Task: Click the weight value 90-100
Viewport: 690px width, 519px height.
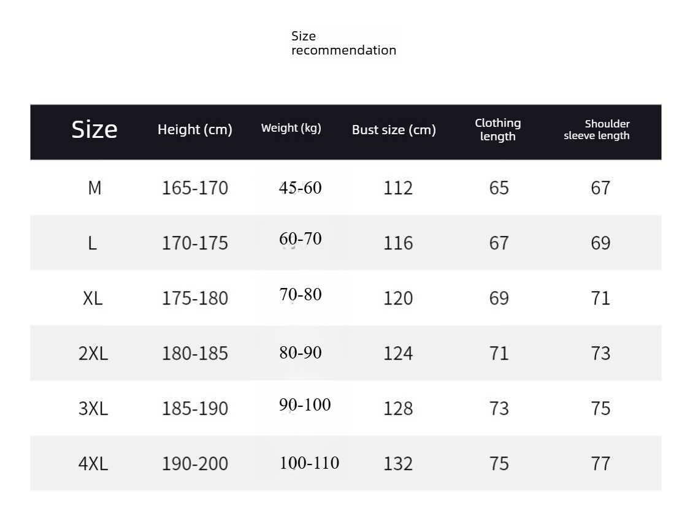Action: click(x=305, y=405)
